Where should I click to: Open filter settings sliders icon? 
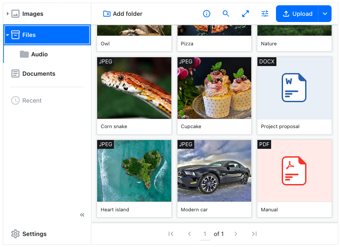265,14
